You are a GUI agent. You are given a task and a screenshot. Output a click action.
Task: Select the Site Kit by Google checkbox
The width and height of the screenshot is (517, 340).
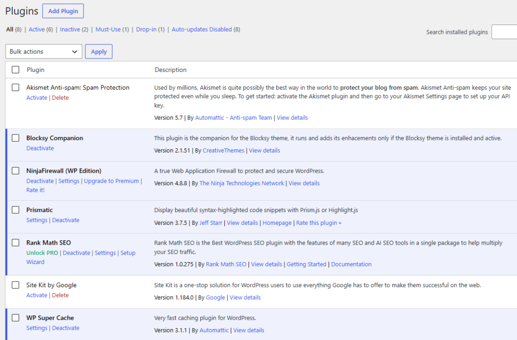coord(16,285)
